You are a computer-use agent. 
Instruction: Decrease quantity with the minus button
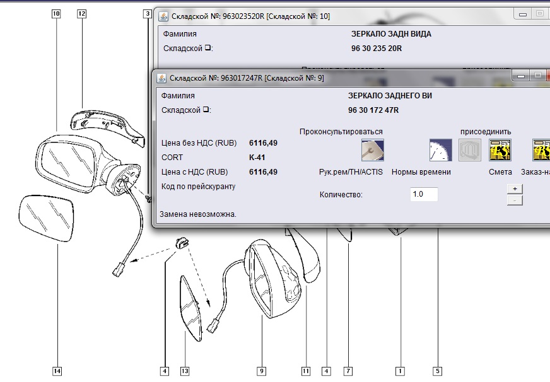(x=514, y=200)
